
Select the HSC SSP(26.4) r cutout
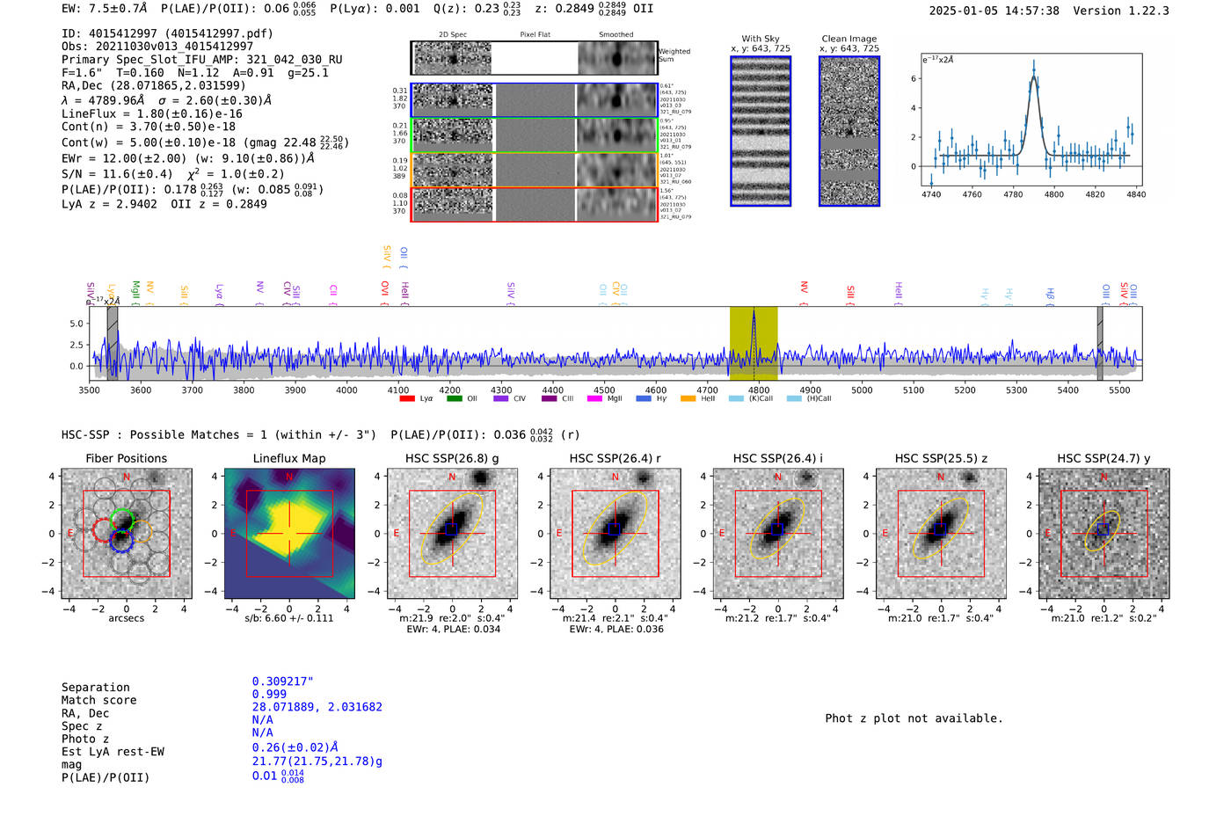(615, 533)
